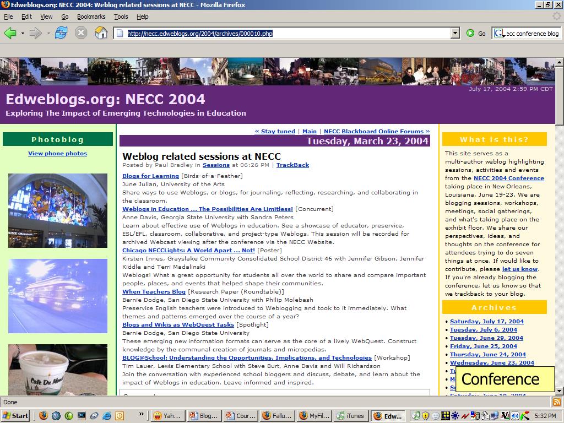Click the green Back arrow
This screenshot has width=564, height=423.
click(x=10, y=34)
